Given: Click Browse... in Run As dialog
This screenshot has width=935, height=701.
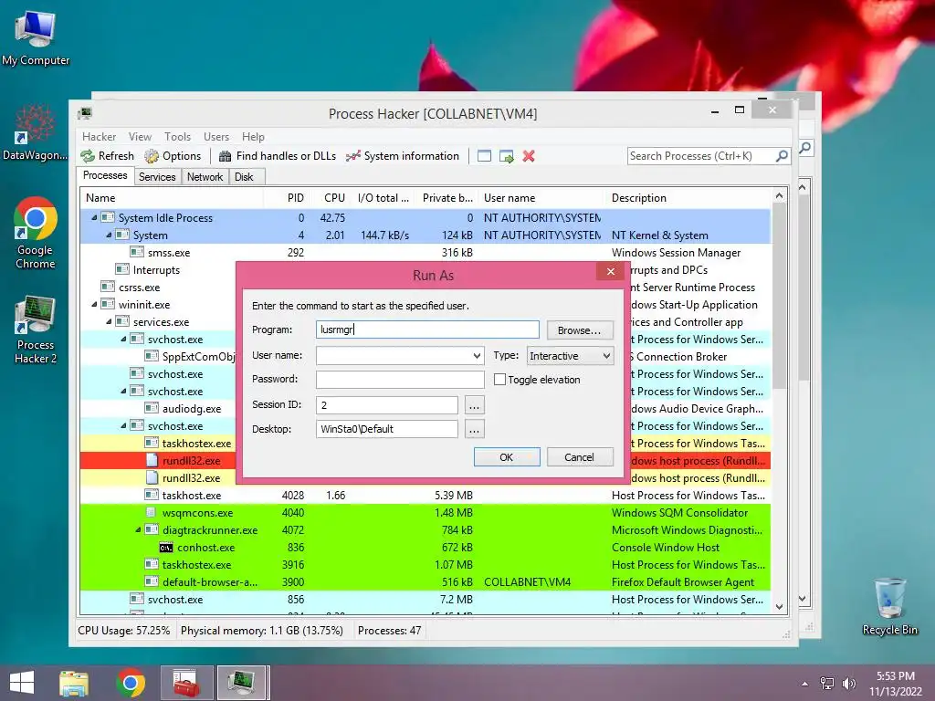Looking at the screenshot, I should (579, 330).
